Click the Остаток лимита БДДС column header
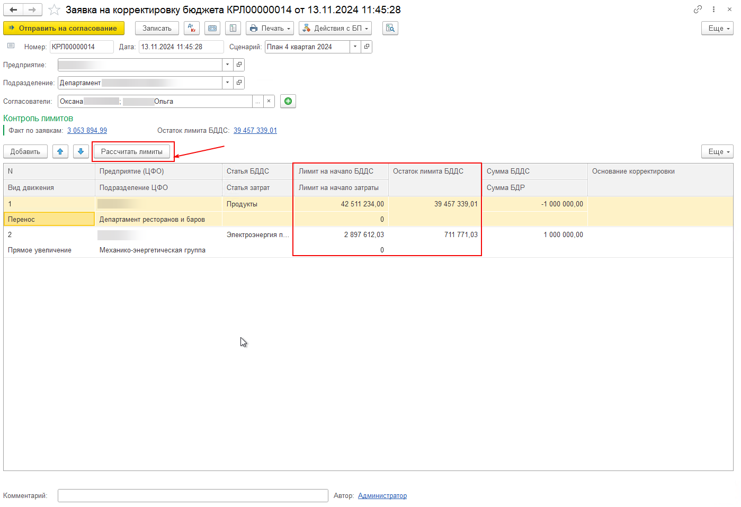 [x=435, y=179]
